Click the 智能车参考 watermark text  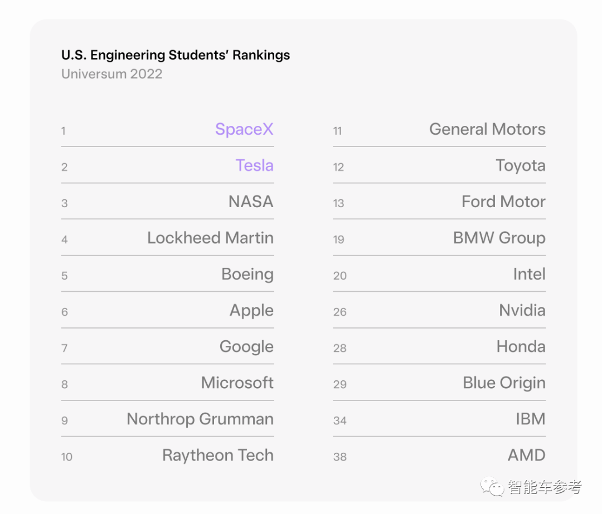coord(545,487)
